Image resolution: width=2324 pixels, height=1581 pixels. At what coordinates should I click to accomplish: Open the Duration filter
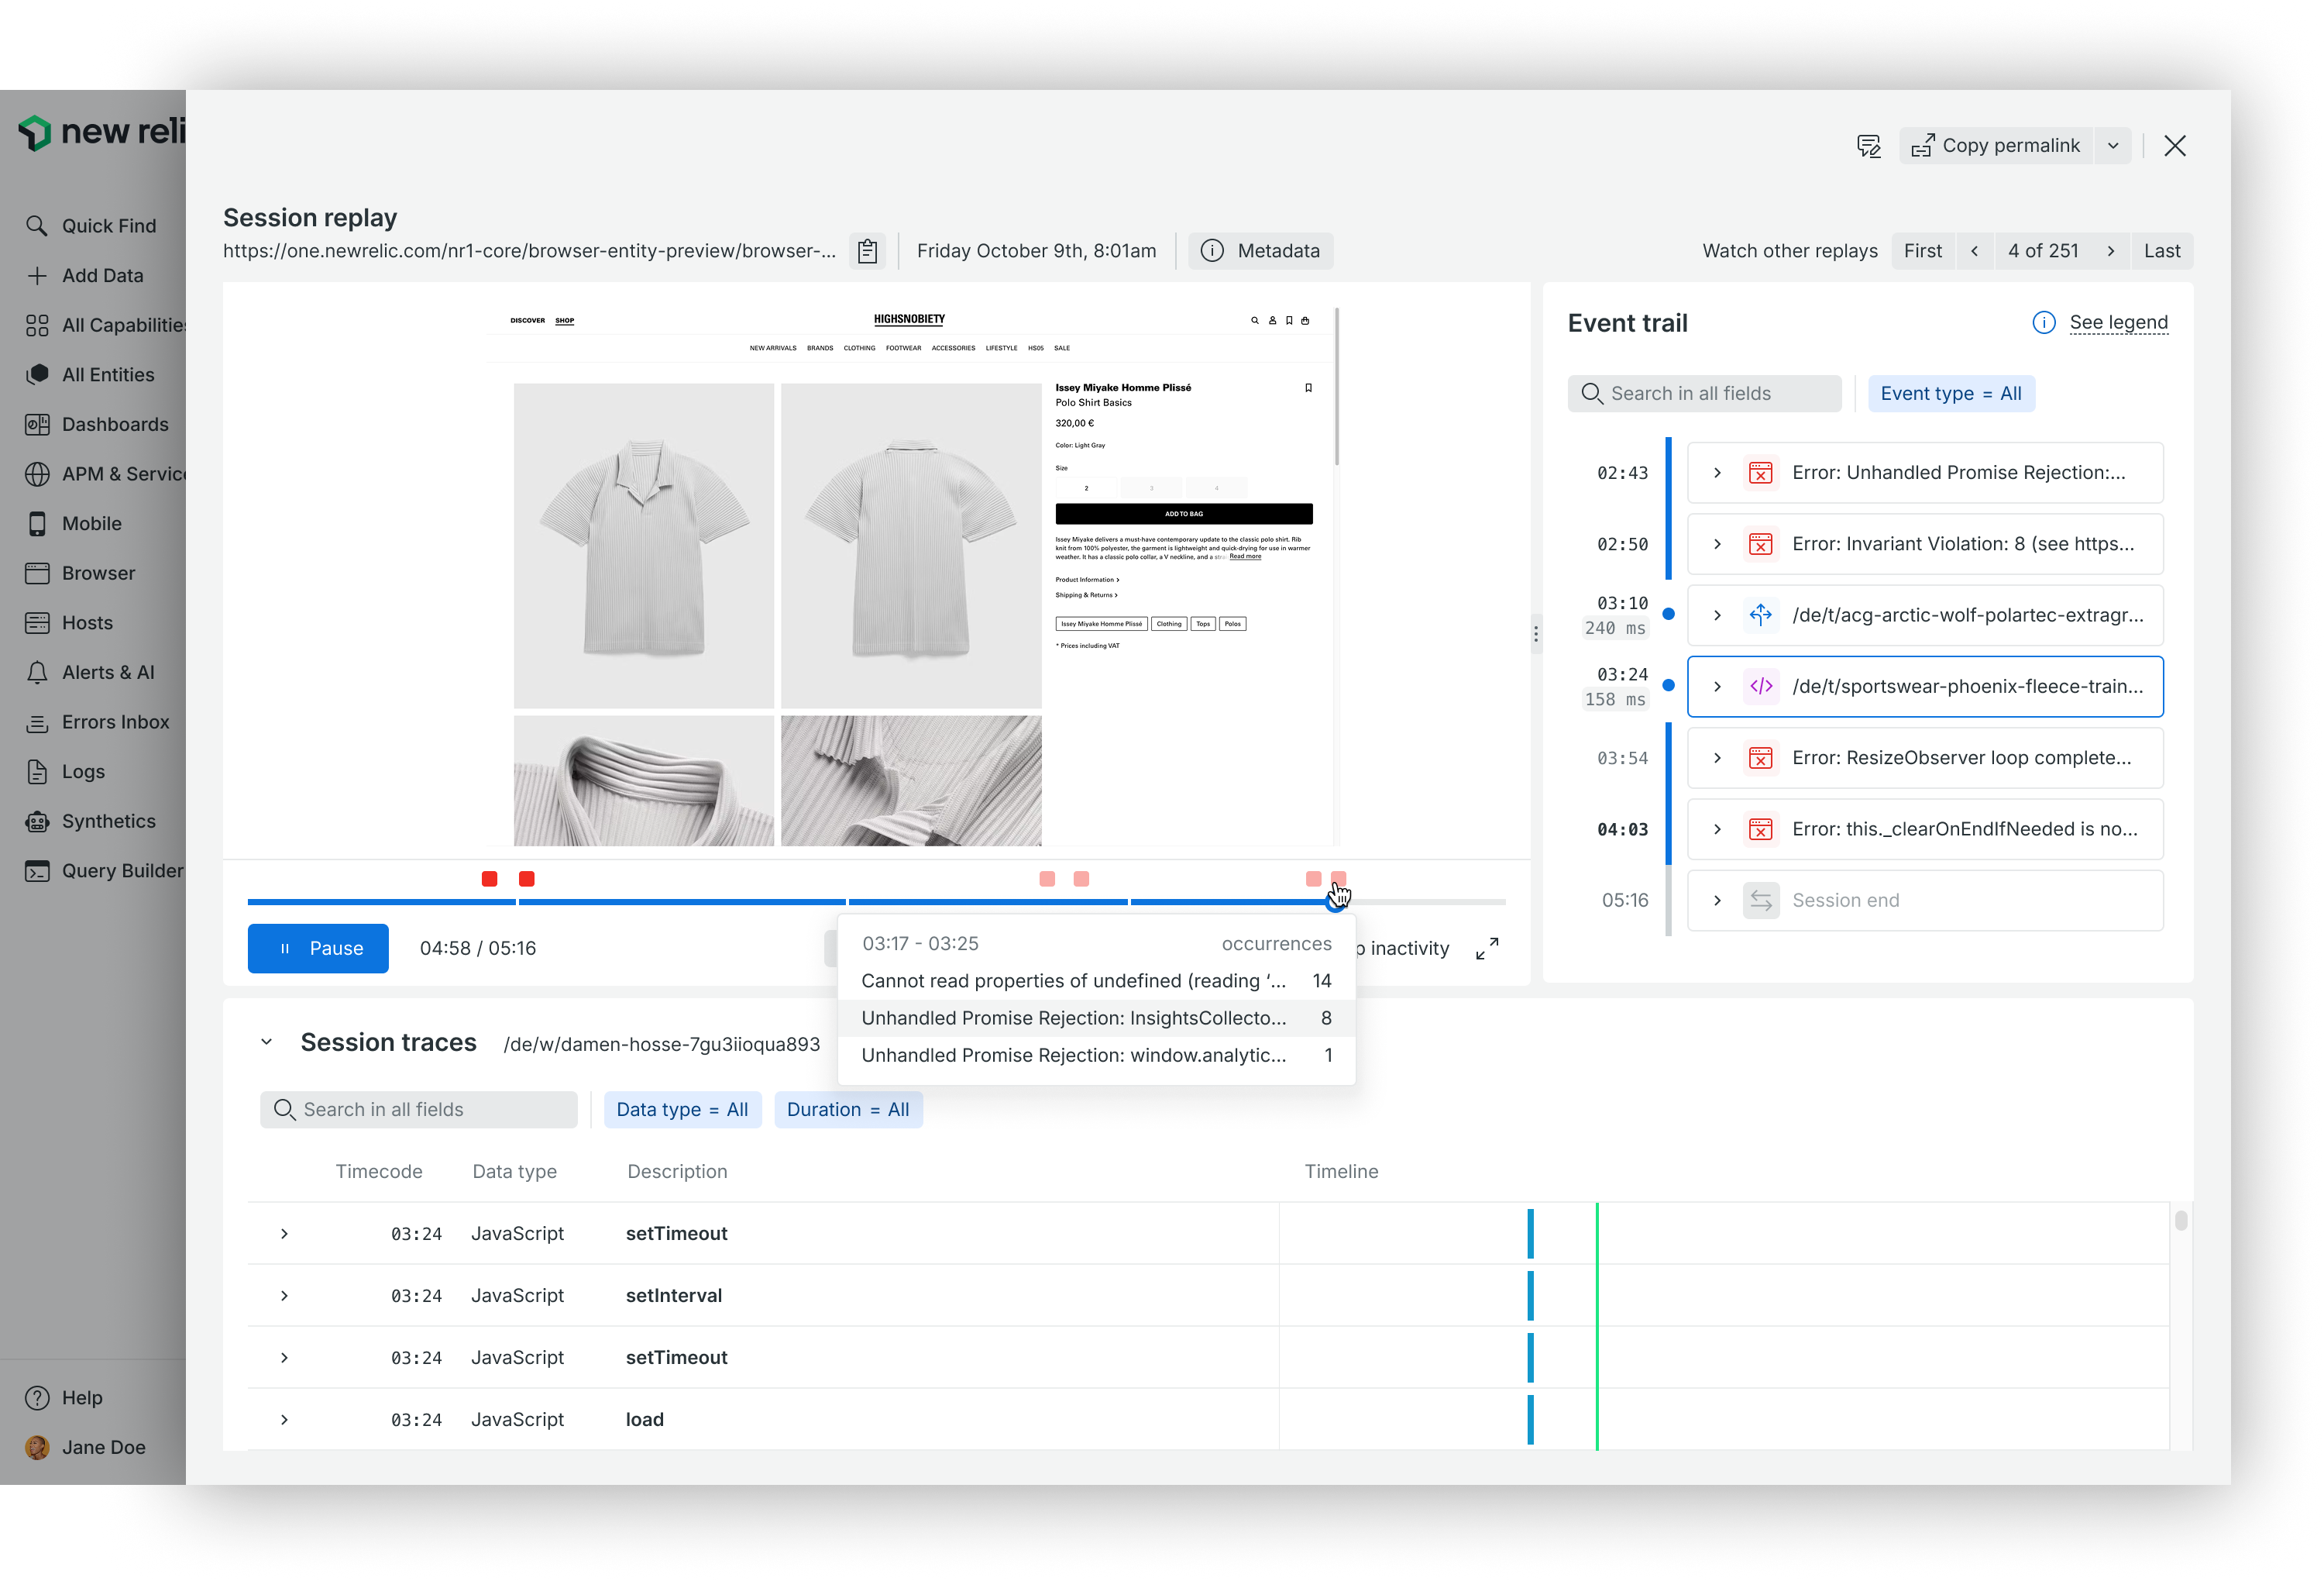[848, 1109]
